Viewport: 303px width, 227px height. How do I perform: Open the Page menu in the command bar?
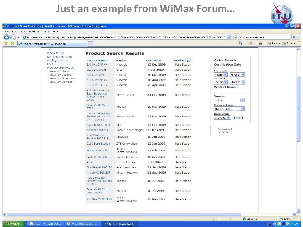pyautogui.click(x=273, y=43)
